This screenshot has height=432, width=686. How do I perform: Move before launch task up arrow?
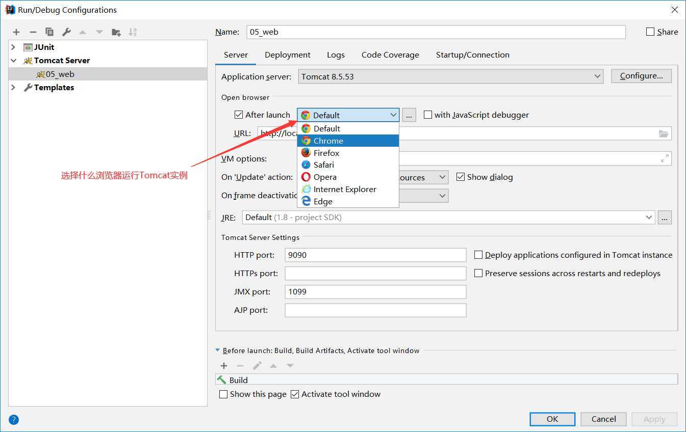pyautogui.click(x=273, y=366)
